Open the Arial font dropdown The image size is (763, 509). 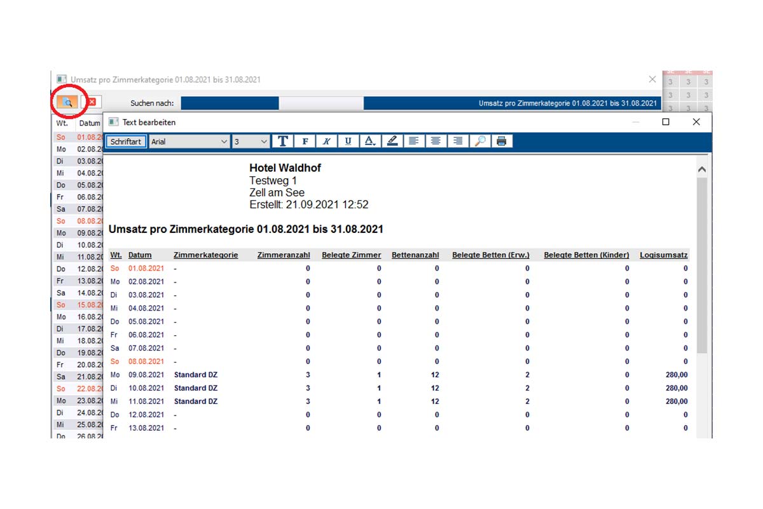[189, 142]
